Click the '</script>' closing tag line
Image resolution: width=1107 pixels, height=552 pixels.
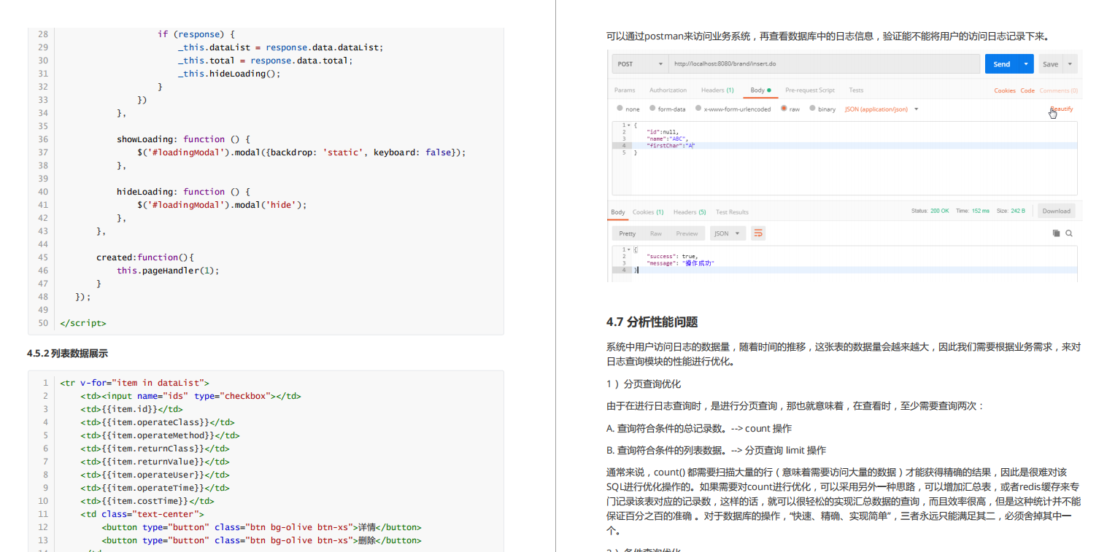82,323
